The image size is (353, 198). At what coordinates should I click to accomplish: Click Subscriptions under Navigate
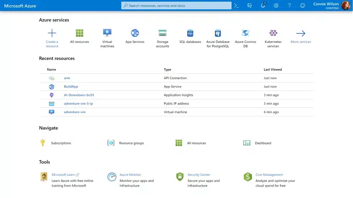point(61,143)
